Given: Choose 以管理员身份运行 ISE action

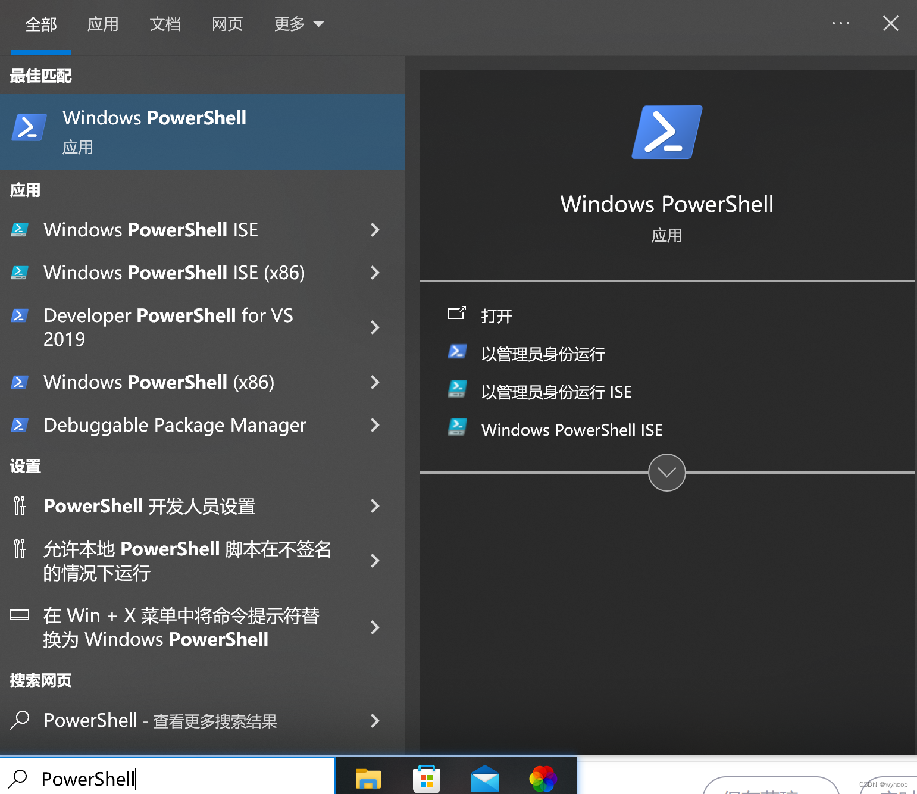Looking at the screenshot, I should click(x=556, y=392).
